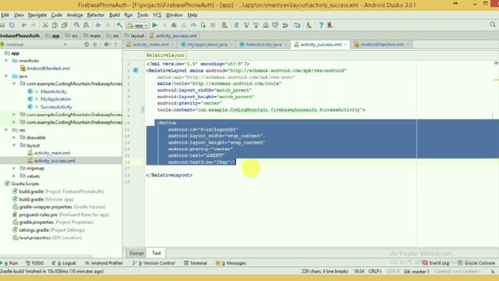Select the Text view tab
Viewport: 499px width, 281px height.
(x=156, y=253)
